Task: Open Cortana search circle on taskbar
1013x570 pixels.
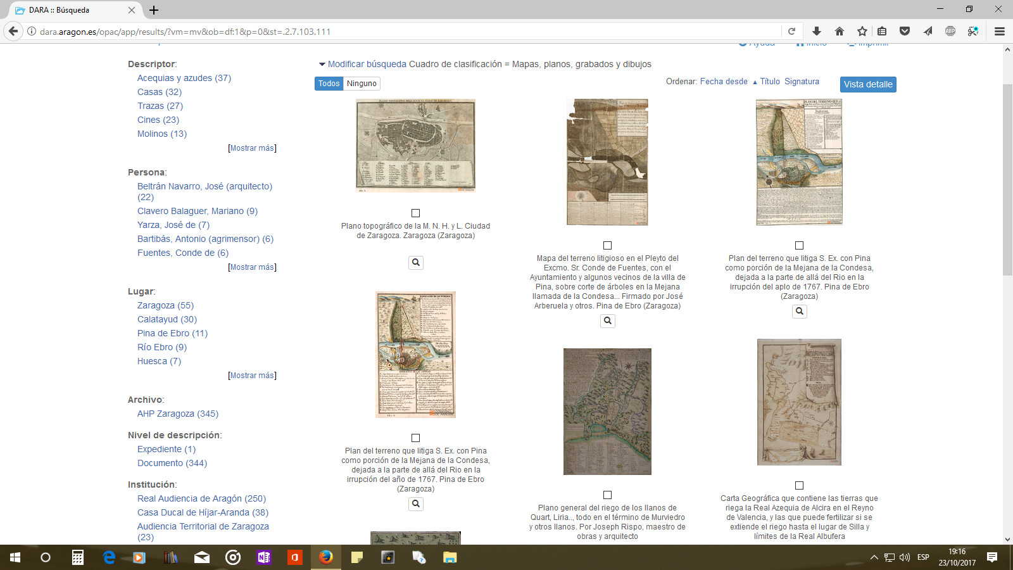Action: 46,557
